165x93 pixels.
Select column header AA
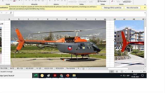click(105, 19)
